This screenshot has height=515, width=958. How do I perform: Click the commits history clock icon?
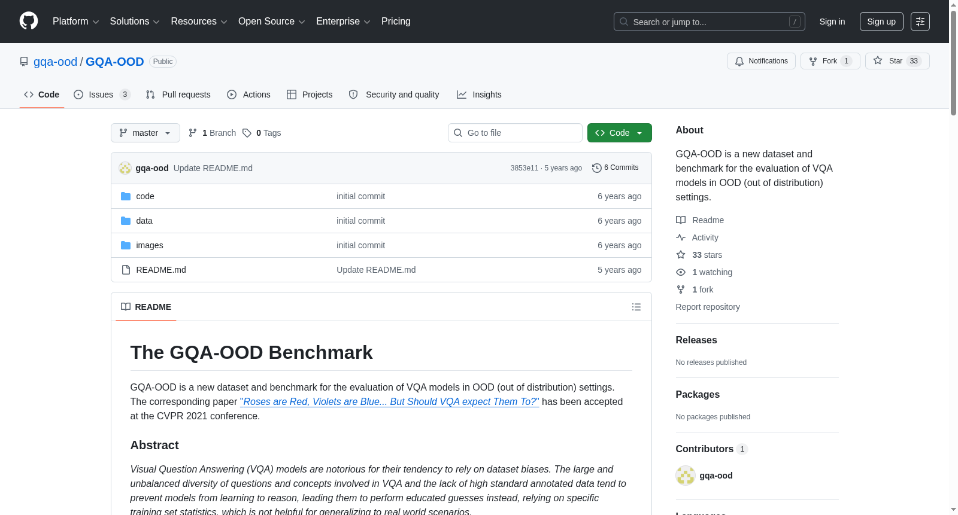tap(596, 168)
